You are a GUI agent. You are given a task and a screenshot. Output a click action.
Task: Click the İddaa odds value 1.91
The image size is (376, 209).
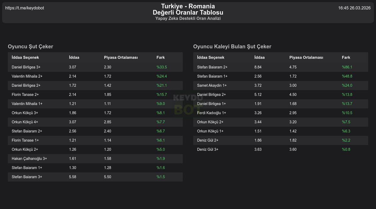[258, 103]
